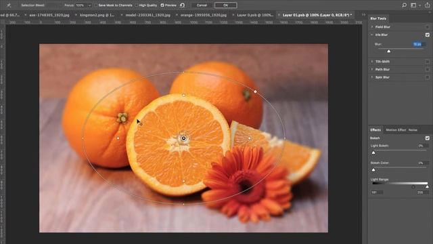Click the Bokeh Color slider handle

tap(373, 170)
